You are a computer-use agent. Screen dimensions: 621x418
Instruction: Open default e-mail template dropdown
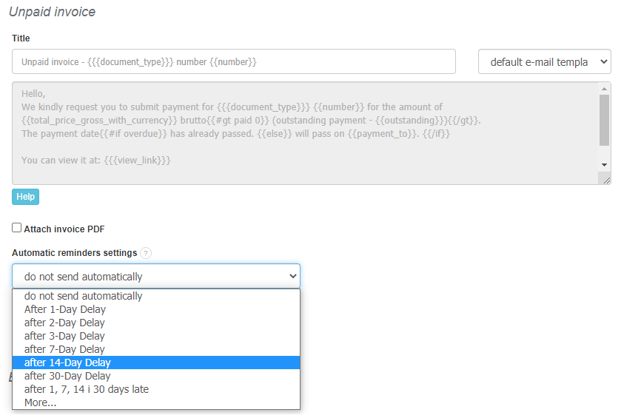tap(544, 62)
